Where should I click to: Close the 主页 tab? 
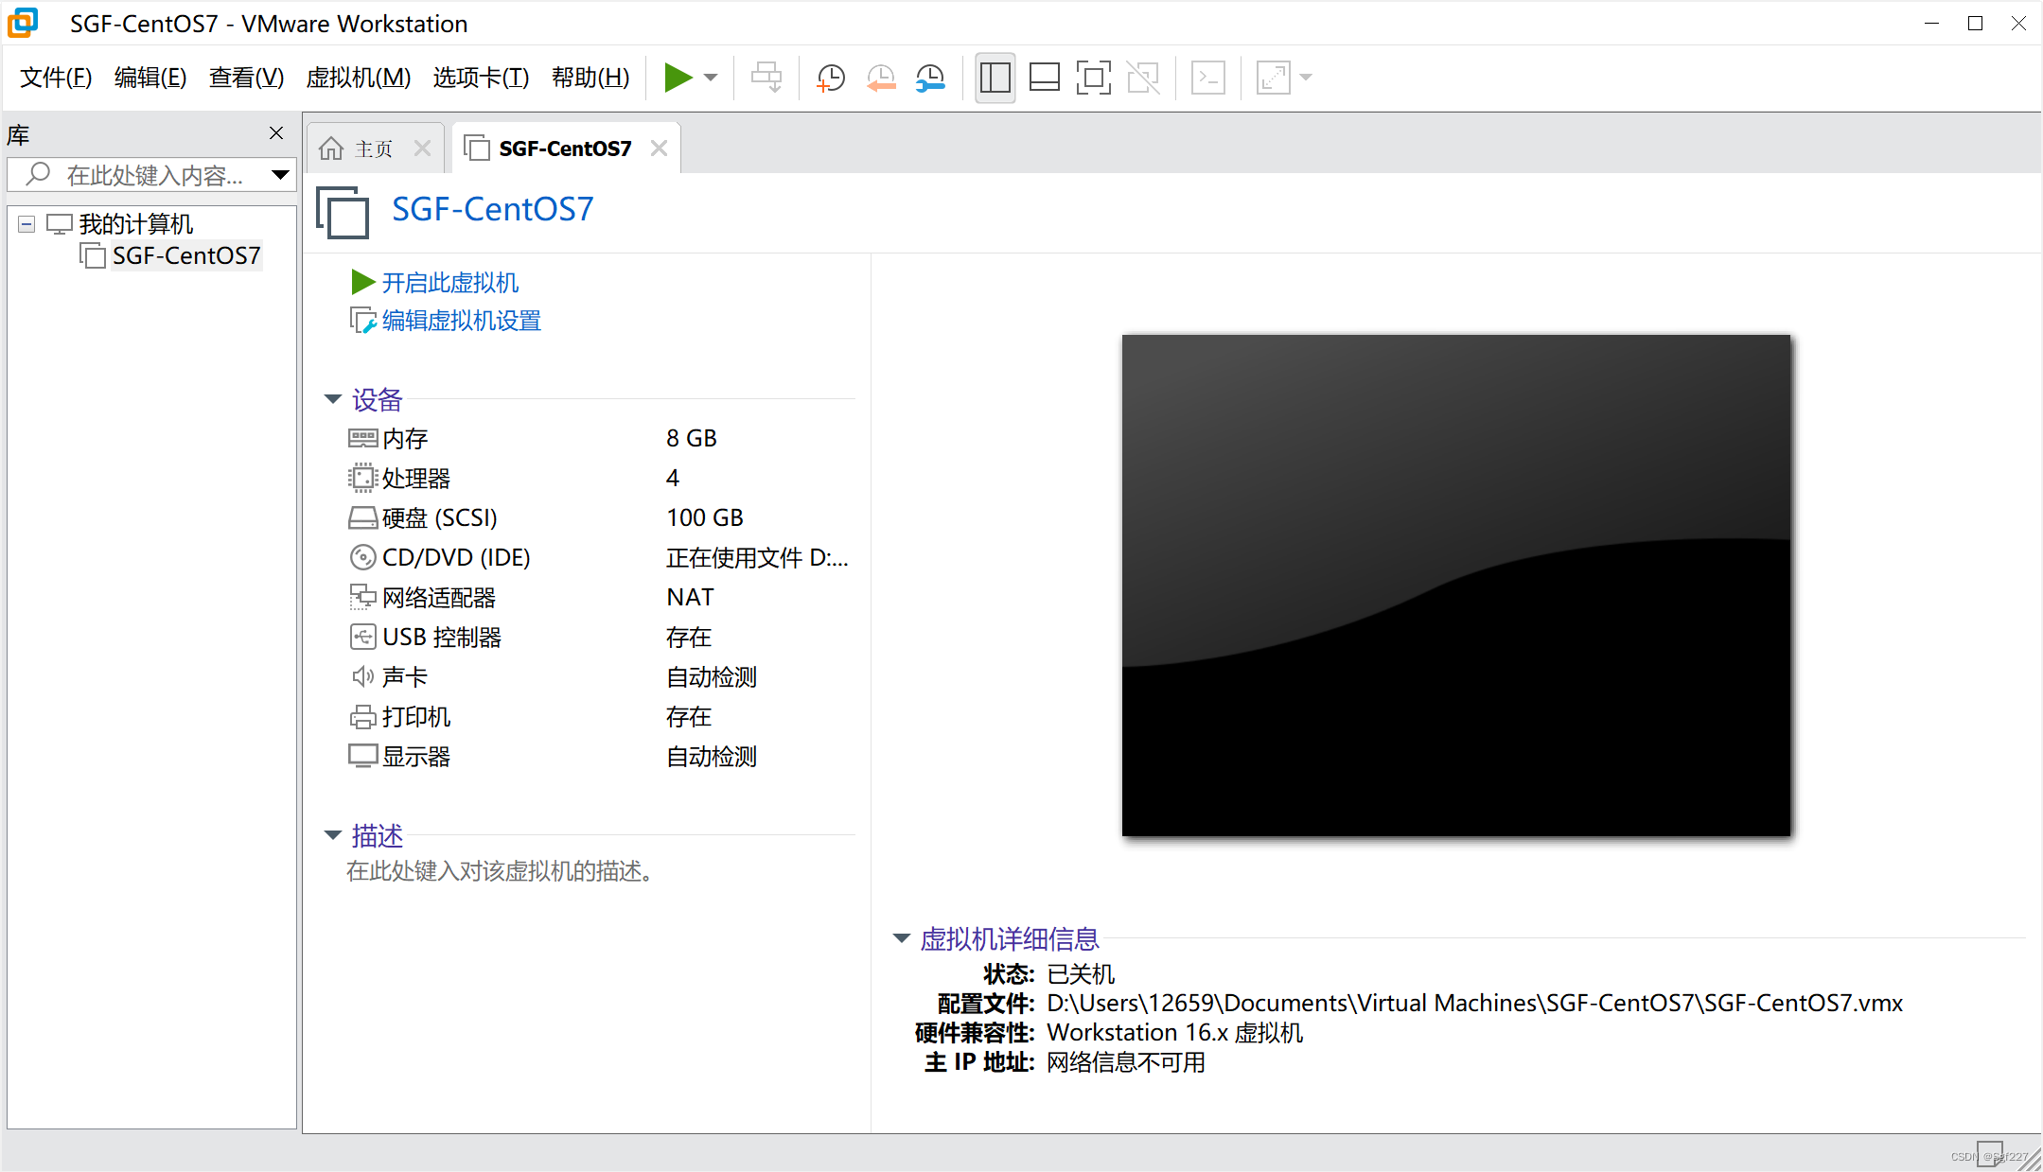click(x=422, y=149)
